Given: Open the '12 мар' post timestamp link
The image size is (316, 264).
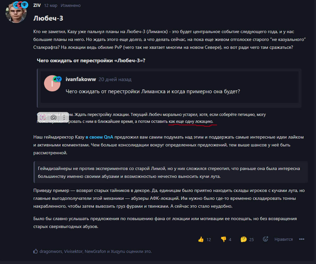Looking at the screenshot, I should pos(51,6).
